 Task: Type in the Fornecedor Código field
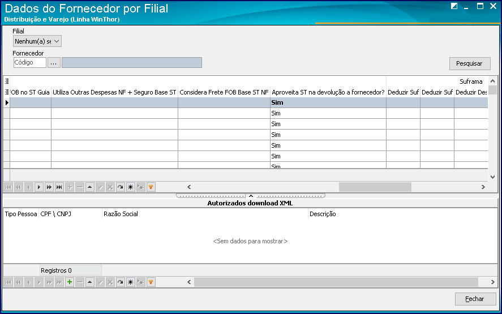click(30, 62)
